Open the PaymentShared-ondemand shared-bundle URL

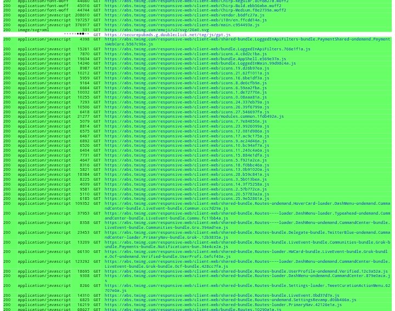pyautogui.click(x=247, y=42)
